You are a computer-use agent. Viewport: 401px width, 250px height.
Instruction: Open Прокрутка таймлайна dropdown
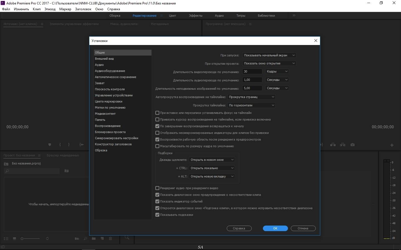[251, 105]
